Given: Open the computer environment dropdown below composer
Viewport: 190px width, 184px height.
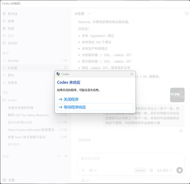Looking at the screenshot, I should (x=85, y=180).
